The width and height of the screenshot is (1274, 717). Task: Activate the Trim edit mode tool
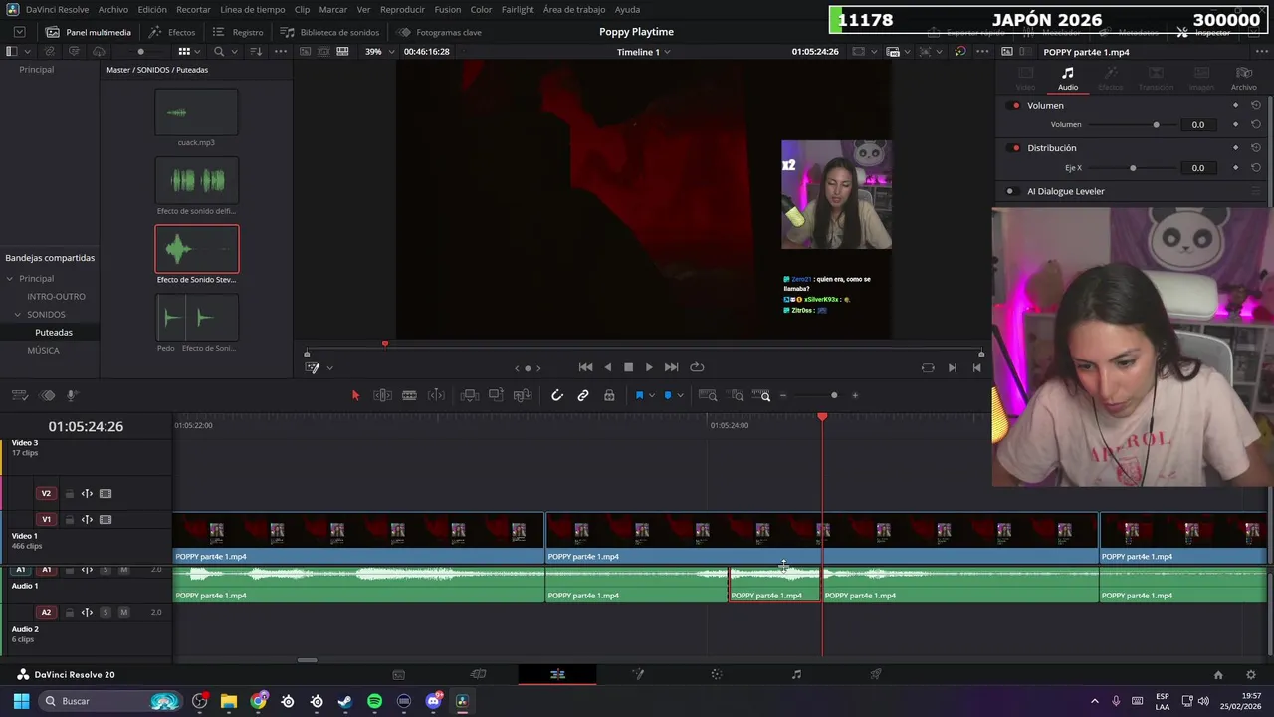pyautogui.click(x=382, y=395)
